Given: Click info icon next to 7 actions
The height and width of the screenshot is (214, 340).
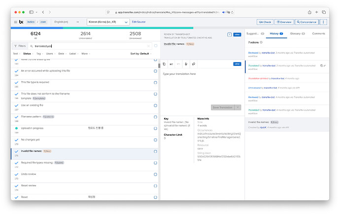Looking at the screenshot, I should click(261, 42).
